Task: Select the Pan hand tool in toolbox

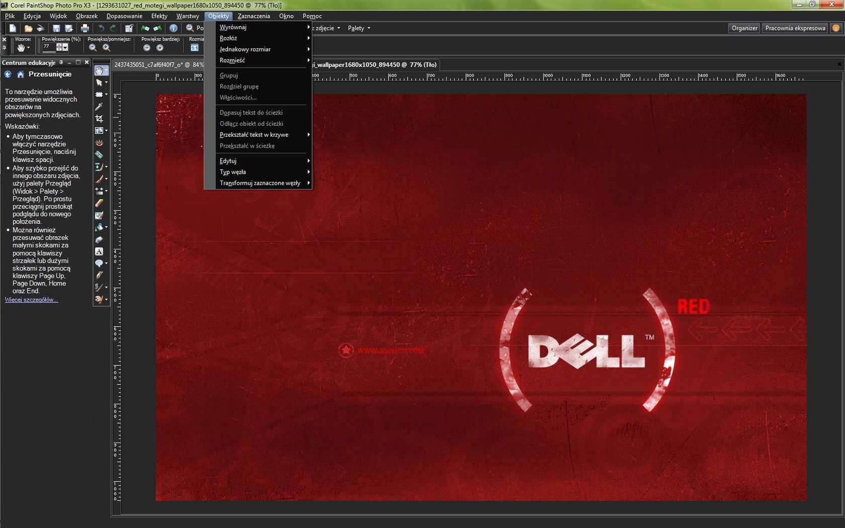Action: coord(100,70)
